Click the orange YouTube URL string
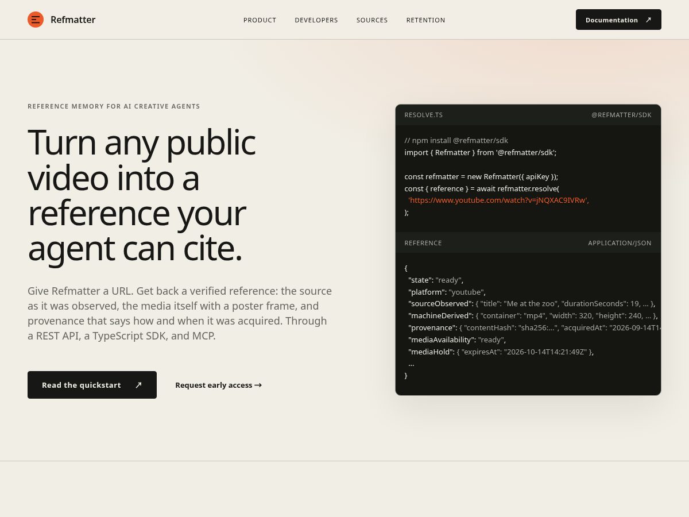 click(x=498, y=200)
